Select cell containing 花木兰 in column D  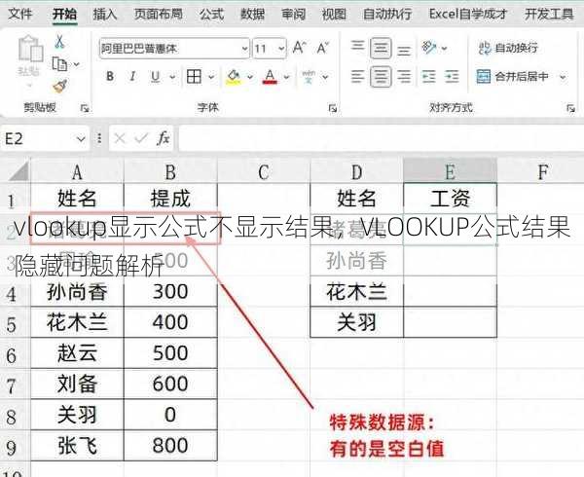coord(357,292)
